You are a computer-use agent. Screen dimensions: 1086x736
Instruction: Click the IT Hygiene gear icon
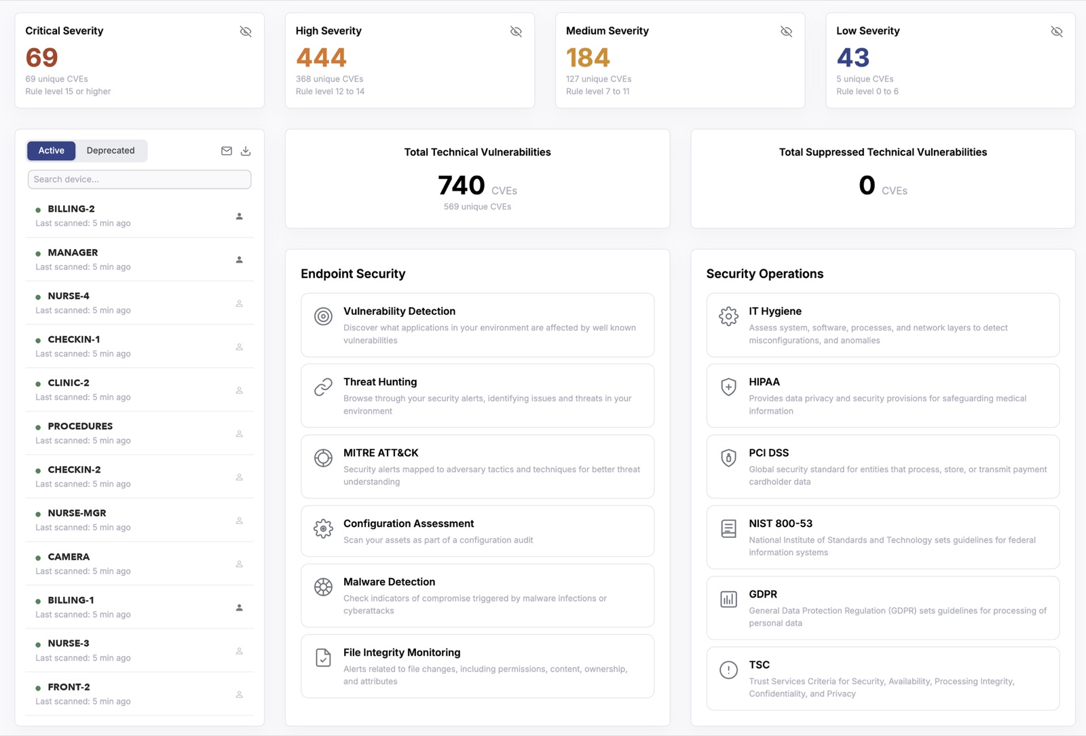pyautogui.click(x=728, y=316)
